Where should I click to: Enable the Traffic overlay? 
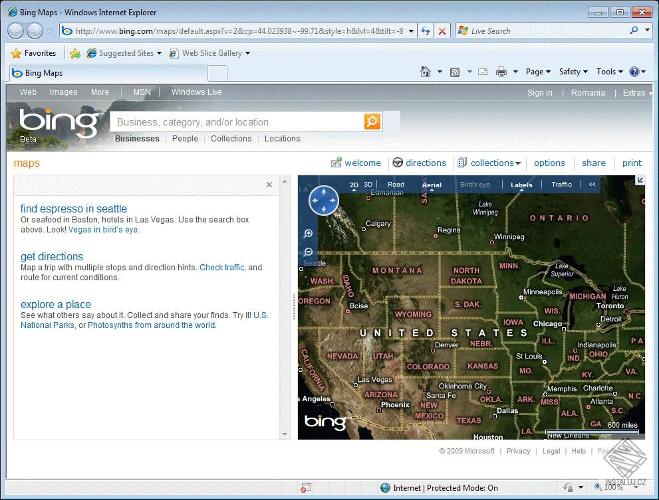(x=561, y=185)
